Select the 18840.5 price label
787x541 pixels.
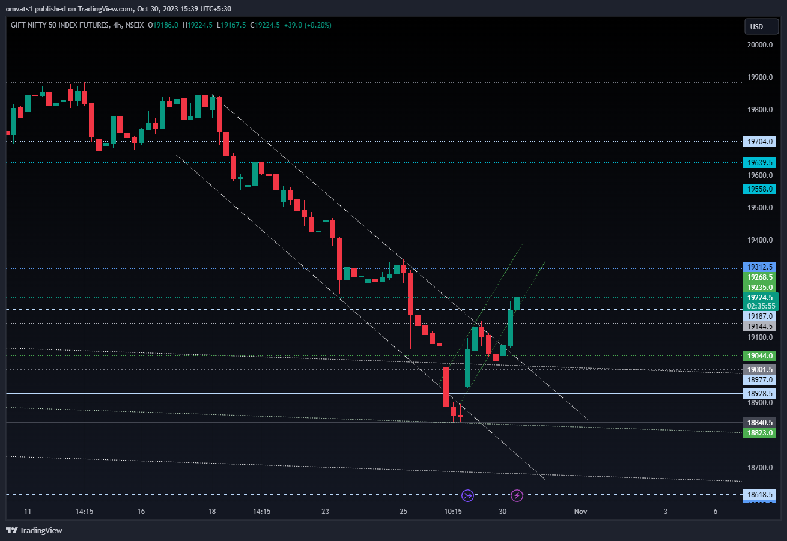pos(759,422)
